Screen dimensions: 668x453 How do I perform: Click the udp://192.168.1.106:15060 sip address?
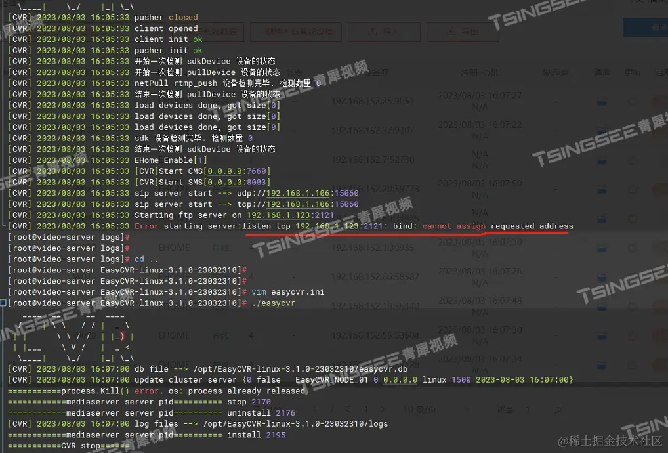[x=298, y=194]
